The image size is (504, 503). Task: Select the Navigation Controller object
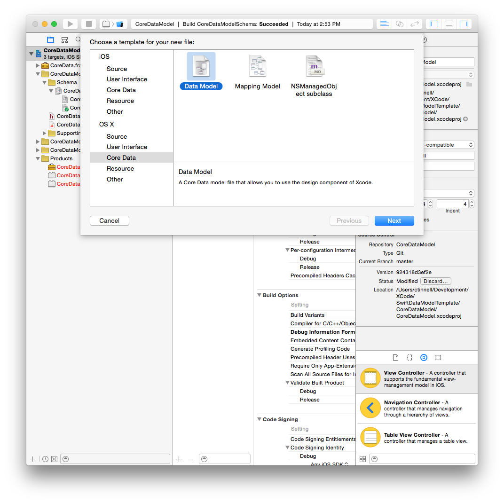(417, 408)
